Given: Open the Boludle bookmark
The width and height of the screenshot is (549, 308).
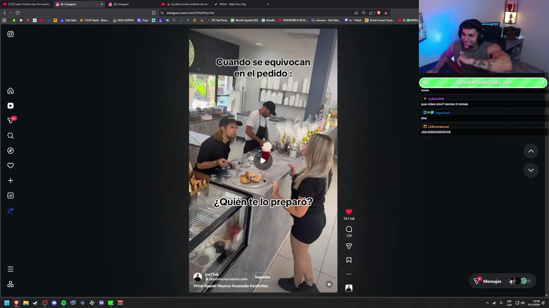Looking at the screenshot, I should tap(268, 20).
